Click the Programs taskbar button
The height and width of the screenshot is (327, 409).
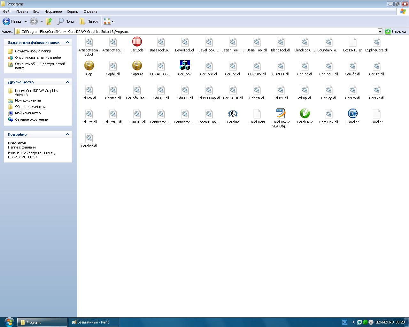click(x=42, y=322)
